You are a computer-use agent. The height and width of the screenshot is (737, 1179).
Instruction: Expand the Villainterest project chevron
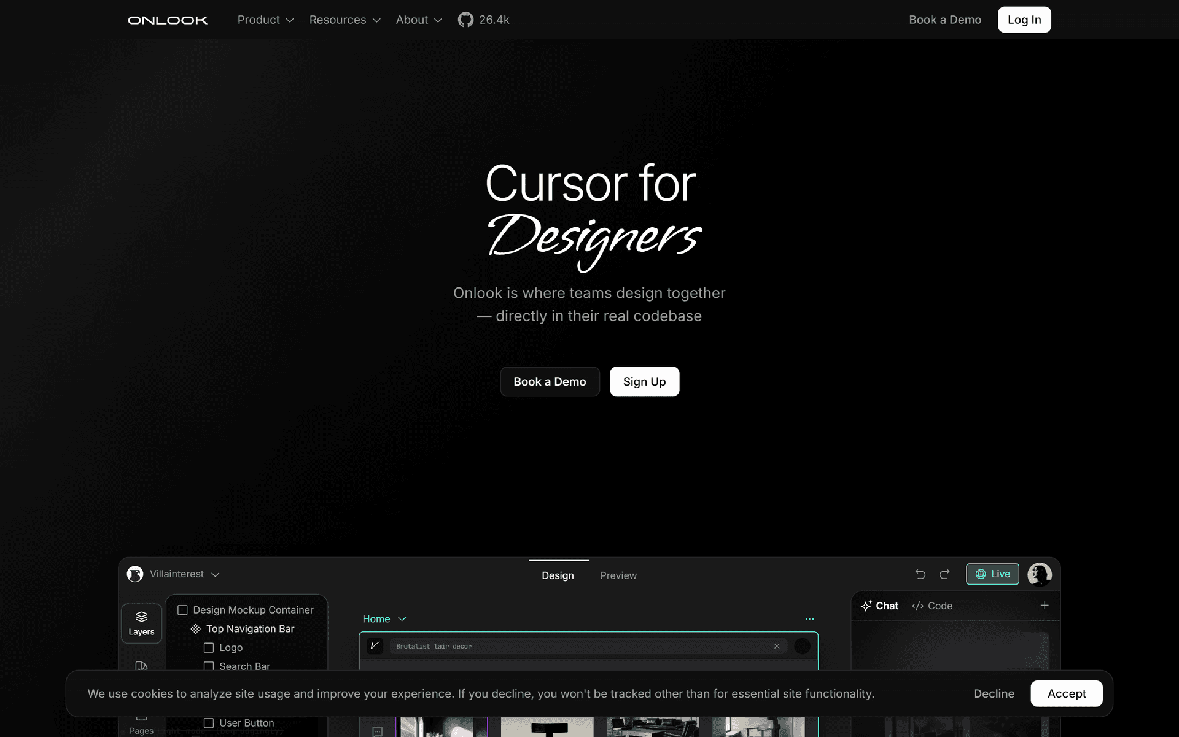coord(216,574)
